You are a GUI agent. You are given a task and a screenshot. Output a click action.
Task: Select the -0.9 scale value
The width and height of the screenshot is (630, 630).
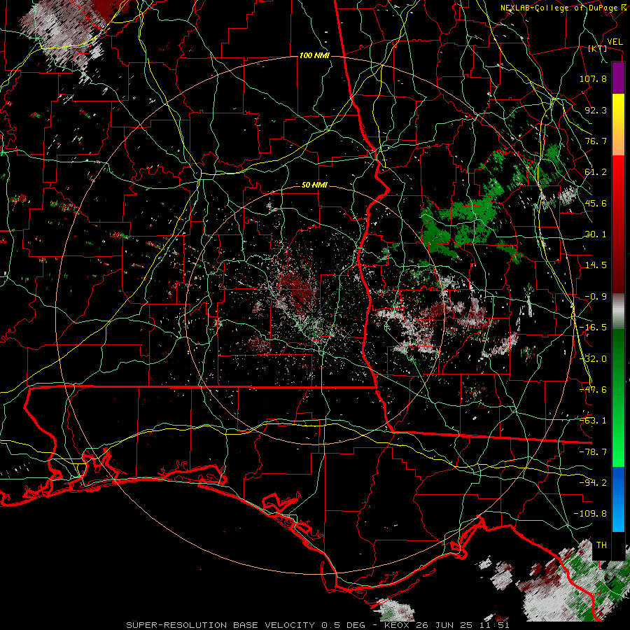(x=596, y=297)
